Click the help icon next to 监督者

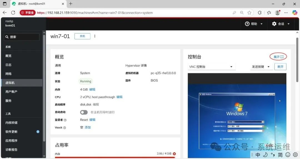(x=65, y=120)
